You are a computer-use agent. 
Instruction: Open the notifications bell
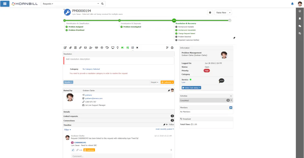click(292, 4)
